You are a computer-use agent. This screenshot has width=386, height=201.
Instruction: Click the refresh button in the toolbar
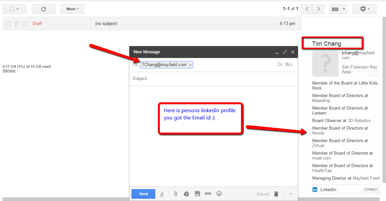coord(43,9)
